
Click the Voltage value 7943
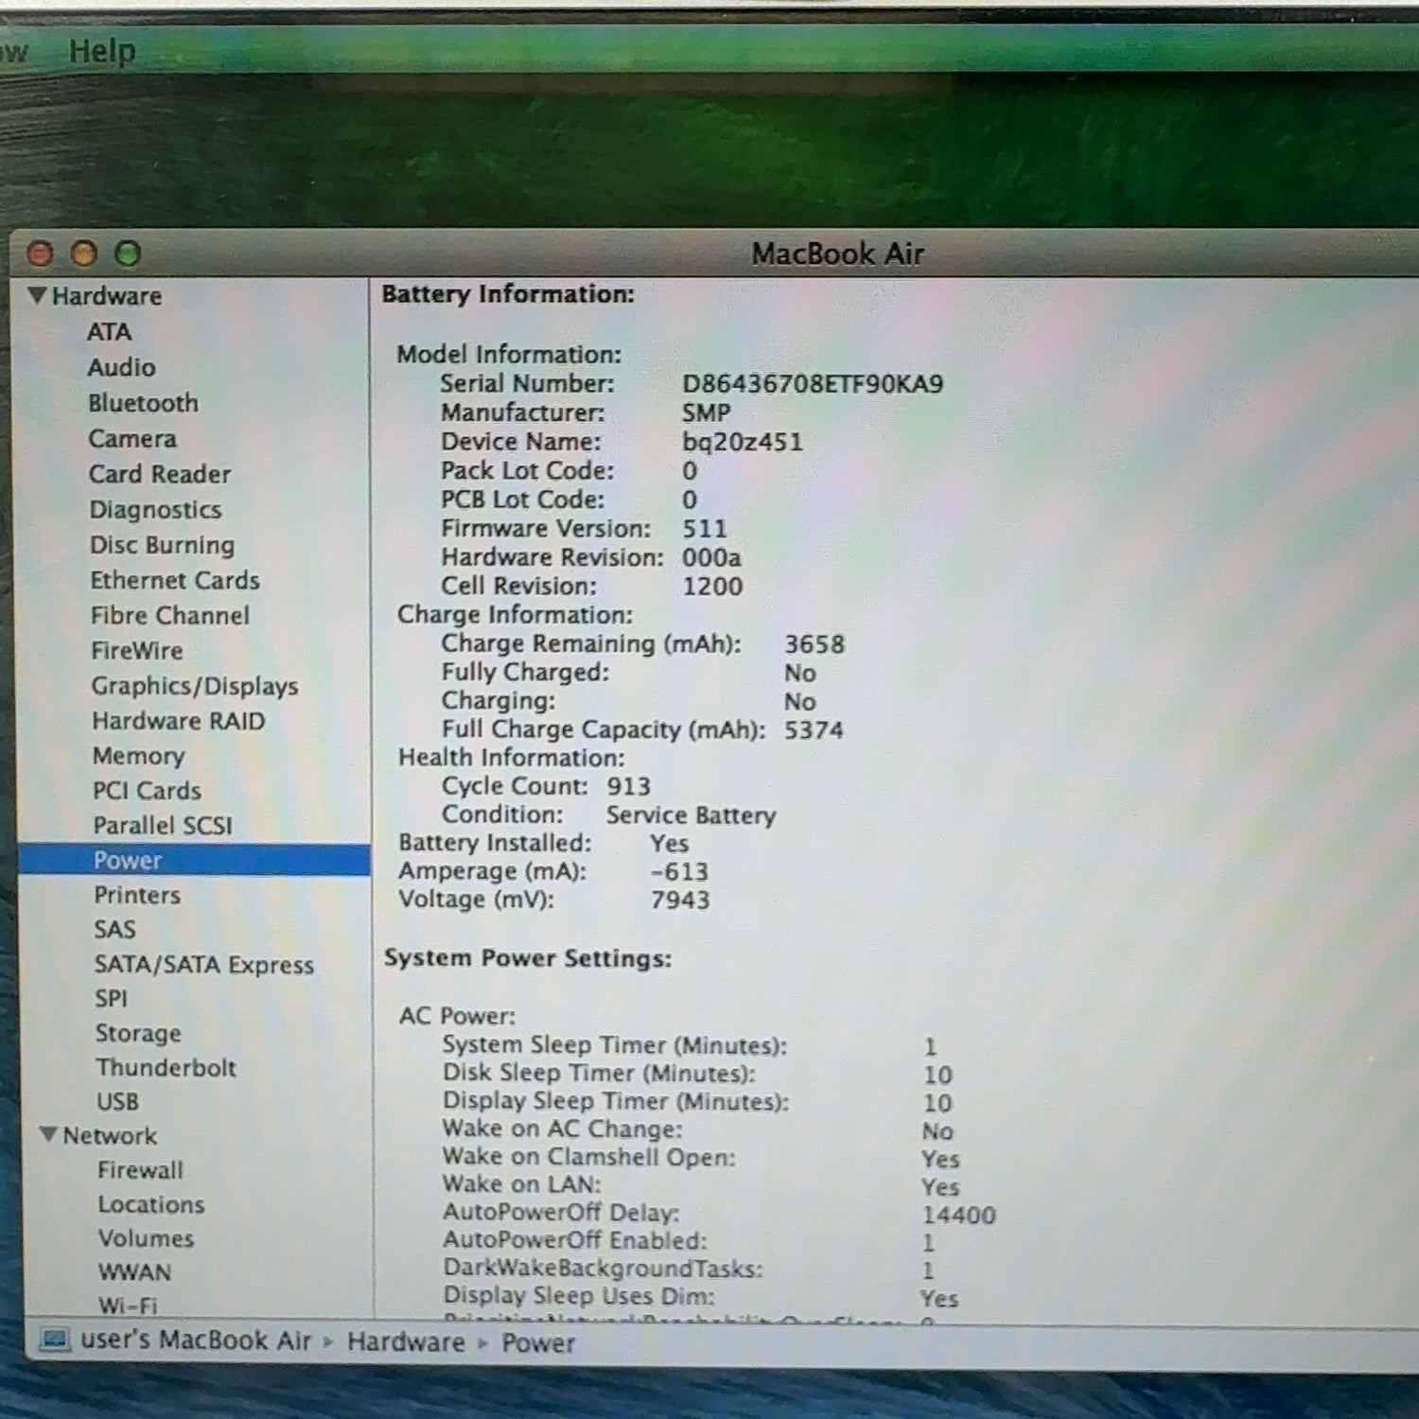tap(679, 900)
